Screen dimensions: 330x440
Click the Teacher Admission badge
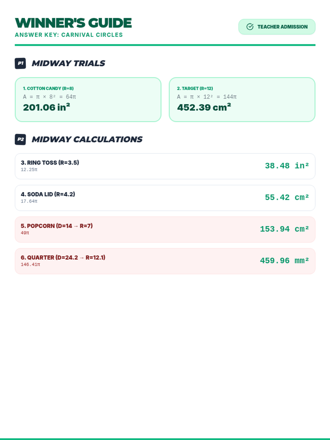[x=277, y=27]
